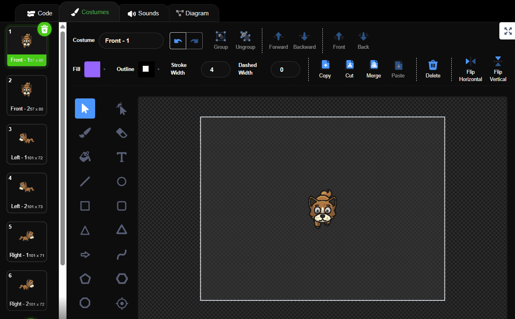Switch to the Code tab

(39, 13)
